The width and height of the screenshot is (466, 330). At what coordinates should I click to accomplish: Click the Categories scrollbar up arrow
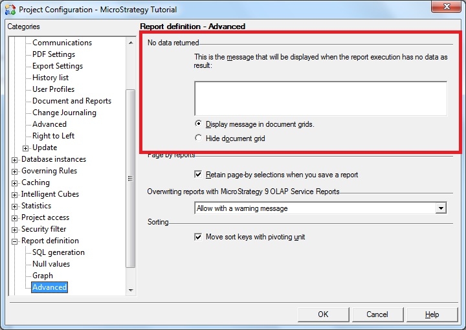131,43
